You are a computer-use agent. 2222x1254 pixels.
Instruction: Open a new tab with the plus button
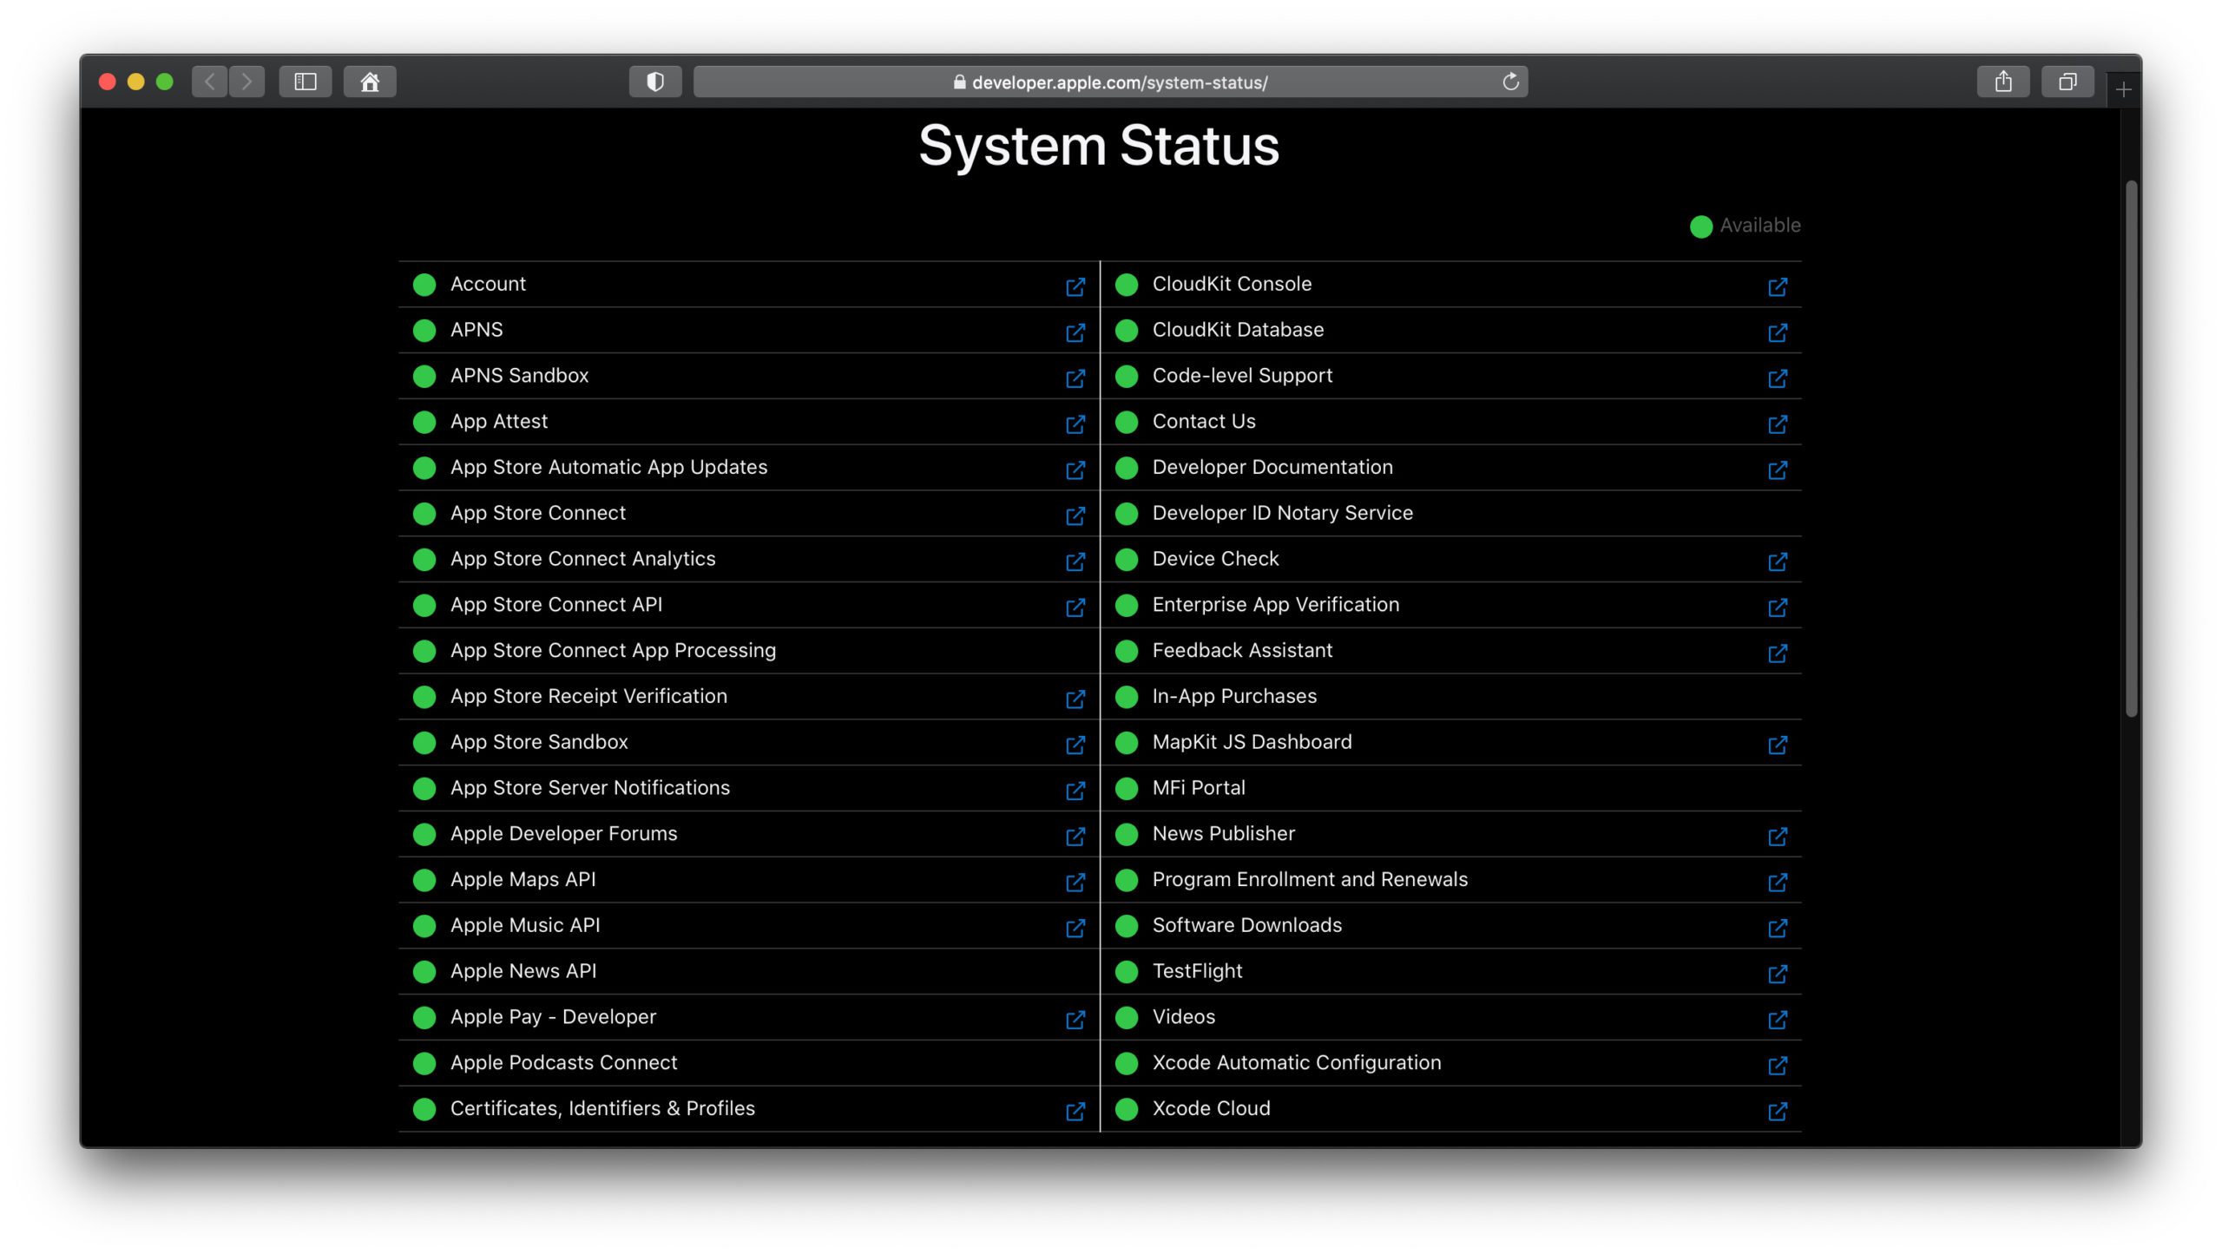coord(2123,89)
